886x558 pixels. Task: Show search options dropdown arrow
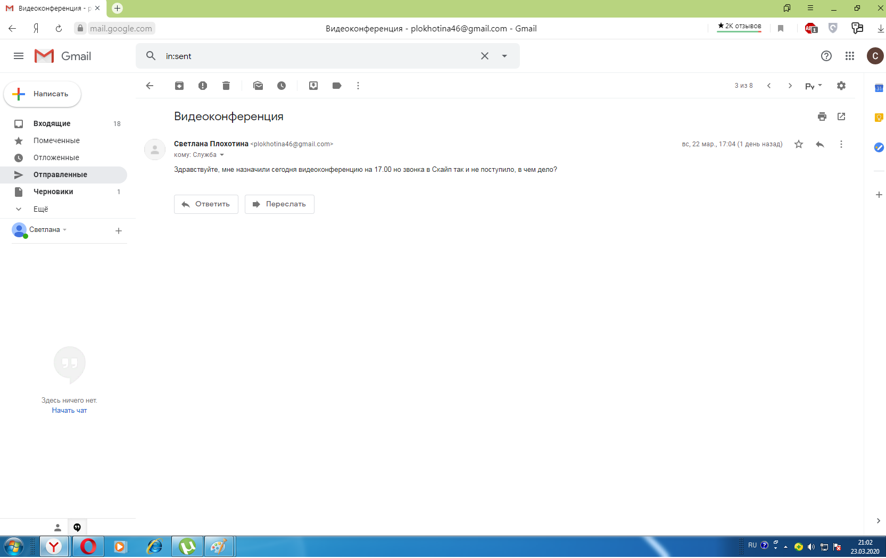point(504,56)
